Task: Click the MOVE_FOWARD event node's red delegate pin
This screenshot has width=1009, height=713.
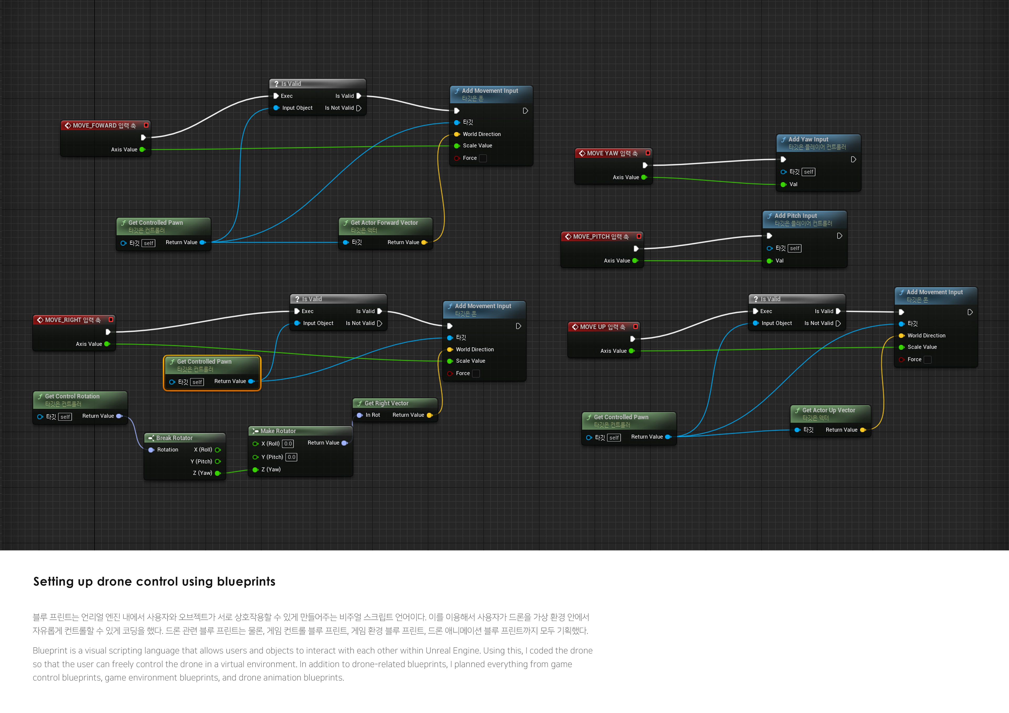Action: pyautogui.click(x=146, y=125)
